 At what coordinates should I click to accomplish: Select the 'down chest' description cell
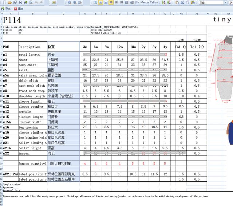point(33,65)
